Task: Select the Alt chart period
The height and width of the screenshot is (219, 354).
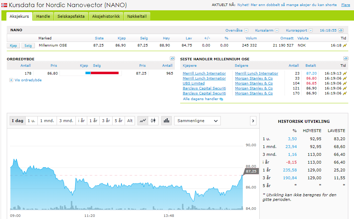Action: pyautogui.click(x=130, y=121)
